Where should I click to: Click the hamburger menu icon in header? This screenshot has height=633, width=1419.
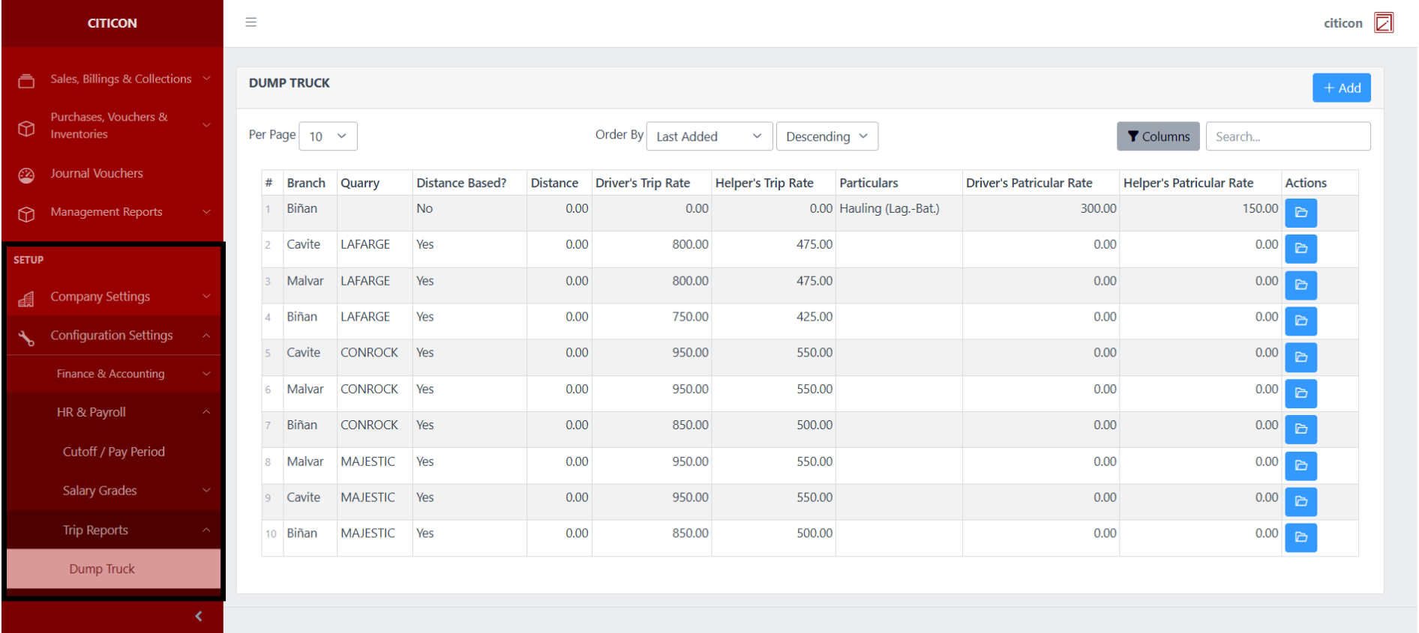point(250,22)
